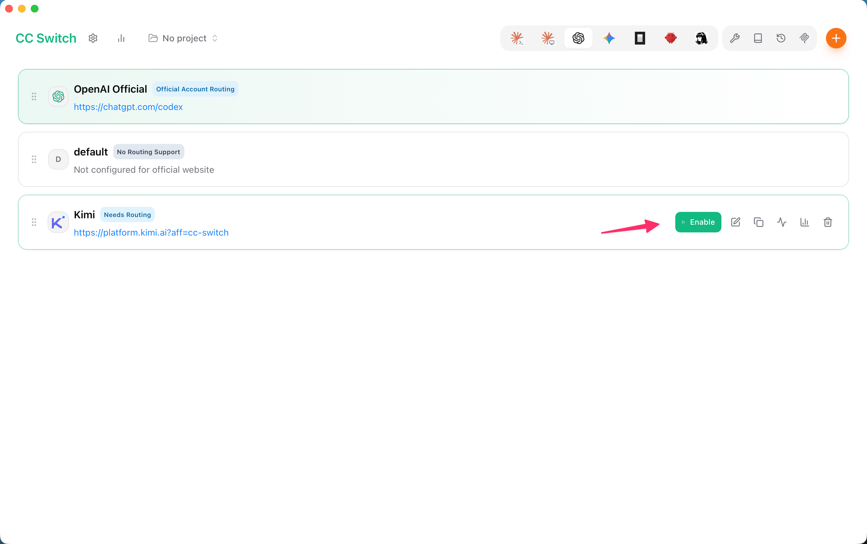Viewport: 867px width, 544px height.
Task: Select the OpenAI Official provider name
Action: pyautogui.click(x=110, y=89)
